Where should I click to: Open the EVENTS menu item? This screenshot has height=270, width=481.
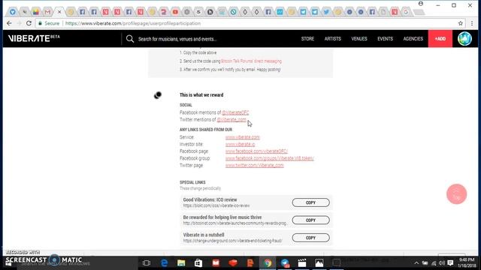[385, 39]
